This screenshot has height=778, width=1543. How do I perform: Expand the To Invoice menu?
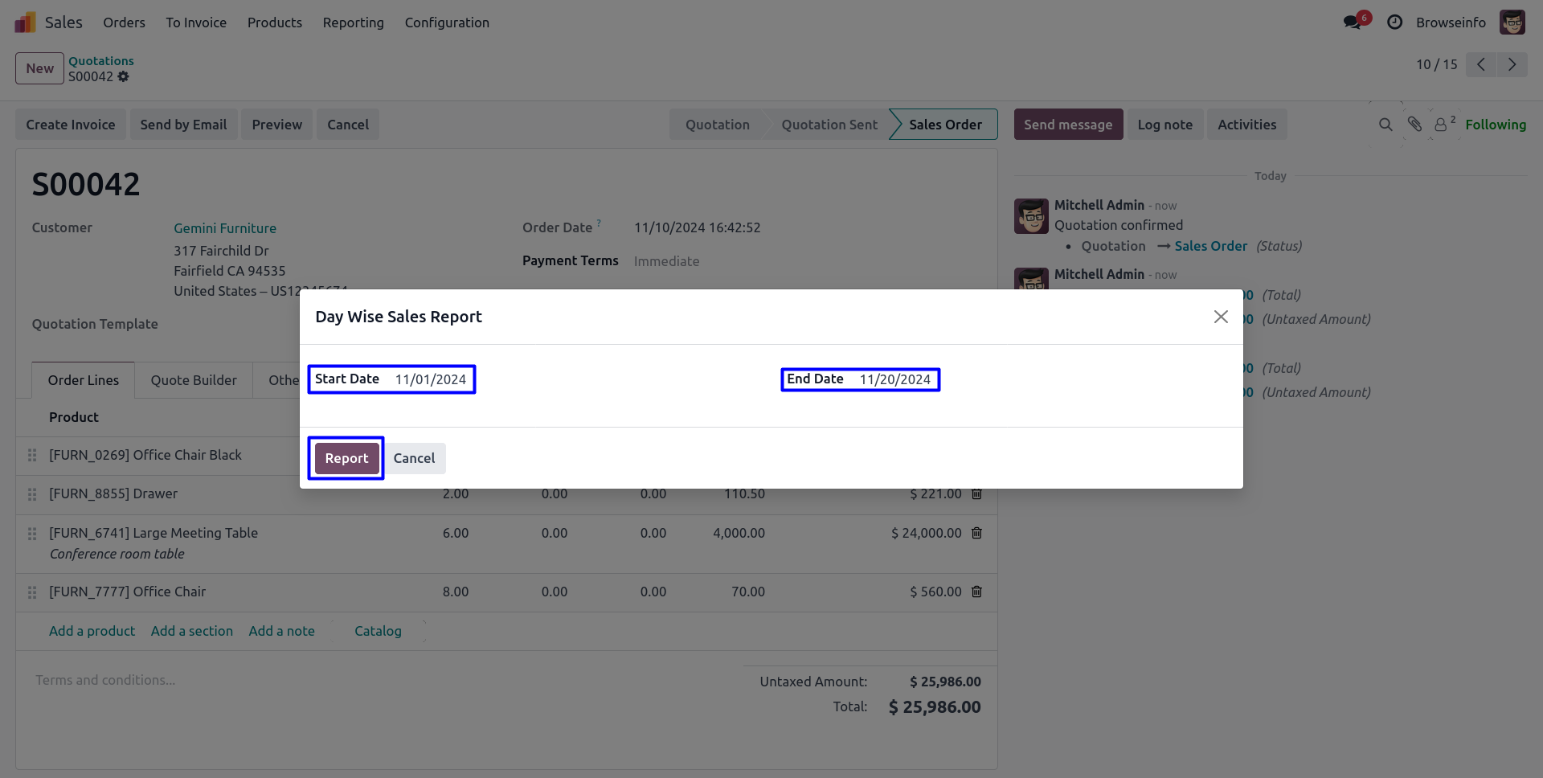[196, 23]
